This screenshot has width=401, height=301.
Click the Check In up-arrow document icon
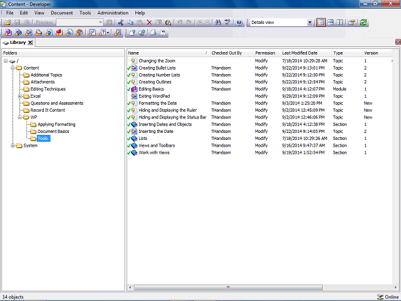click(x=132, y=33)
